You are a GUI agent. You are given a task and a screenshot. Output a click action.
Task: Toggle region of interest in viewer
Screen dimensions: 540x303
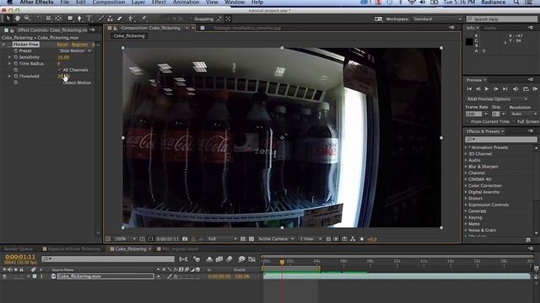[x=243, y=239]
